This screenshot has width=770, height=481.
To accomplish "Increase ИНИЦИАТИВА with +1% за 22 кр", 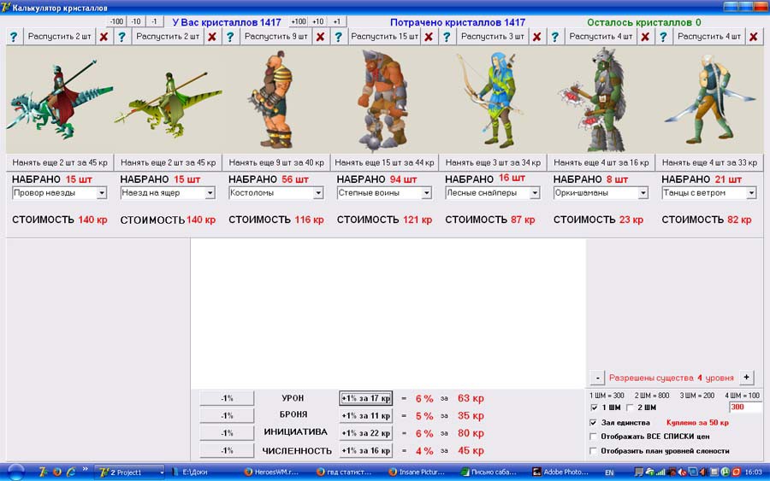I will 366,433.
